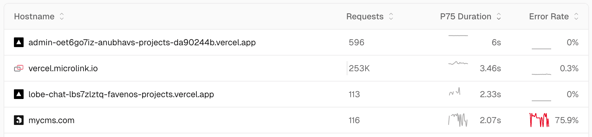This screenshot has height=137, width=592.
Task: Click the red error rate sparkline for mycms.com
Action: pos(539,120)
